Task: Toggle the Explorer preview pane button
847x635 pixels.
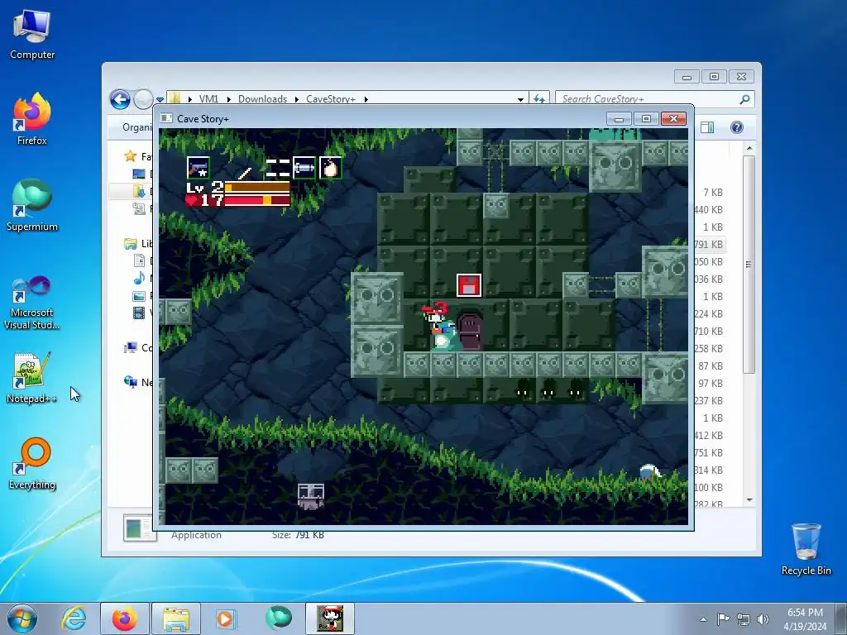Action: click(707, 127)
